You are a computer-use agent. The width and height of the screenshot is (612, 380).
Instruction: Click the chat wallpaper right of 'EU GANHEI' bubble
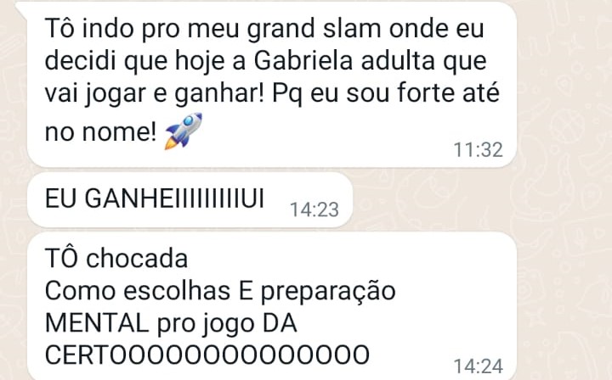480,199
